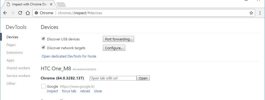Image resolution: width=265 pixels, height=100 pixels.
Task: Bookmark this page with the star icon
Action: coord(251,13)
